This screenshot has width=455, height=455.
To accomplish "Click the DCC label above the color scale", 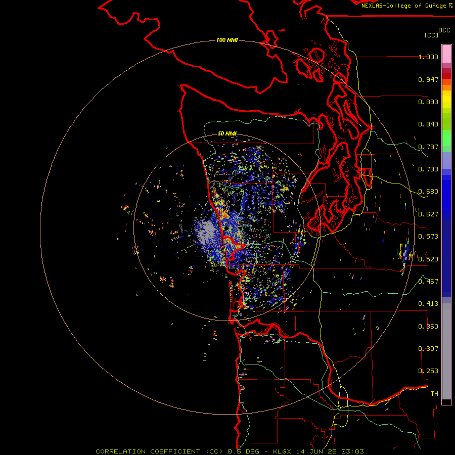I will [444, 30].
